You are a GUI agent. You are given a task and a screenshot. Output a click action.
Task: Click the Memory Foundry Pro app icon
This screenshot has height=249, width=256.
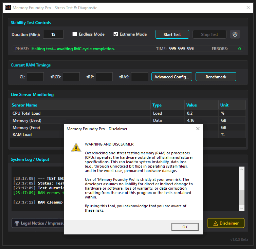8,8
